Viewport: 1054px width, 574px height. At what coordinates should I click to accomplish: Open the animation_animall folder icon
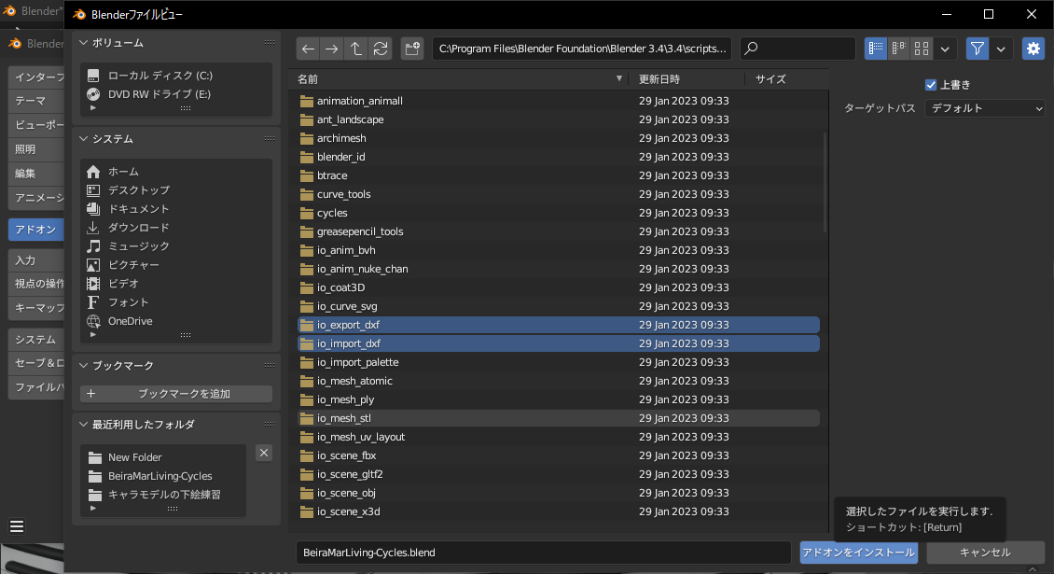[307, 101]
